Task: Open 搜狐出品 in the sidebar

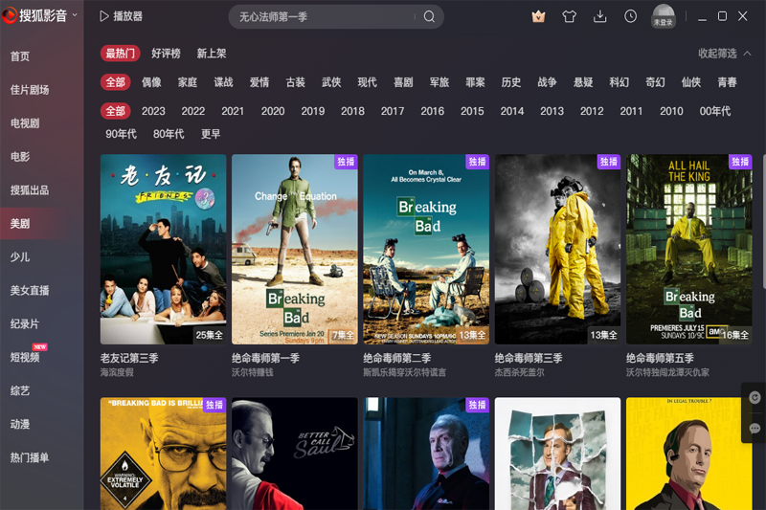Action: pyautogui.click(x=30, y=190)
